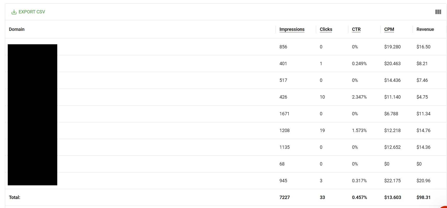The image size is (447, 208).
Task: Sort by Impressions column header
Action: [292, 29]
